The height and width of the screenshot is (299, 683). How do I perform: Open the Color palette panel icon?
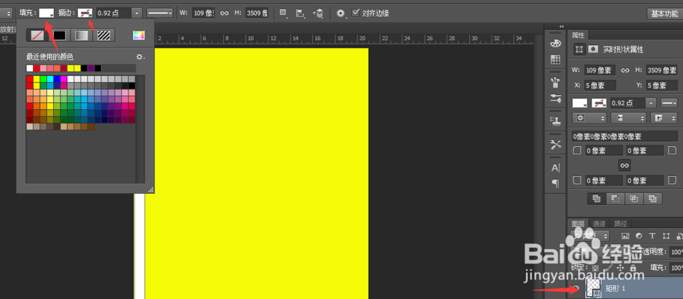pyautogui.click(x=556, y=44)
